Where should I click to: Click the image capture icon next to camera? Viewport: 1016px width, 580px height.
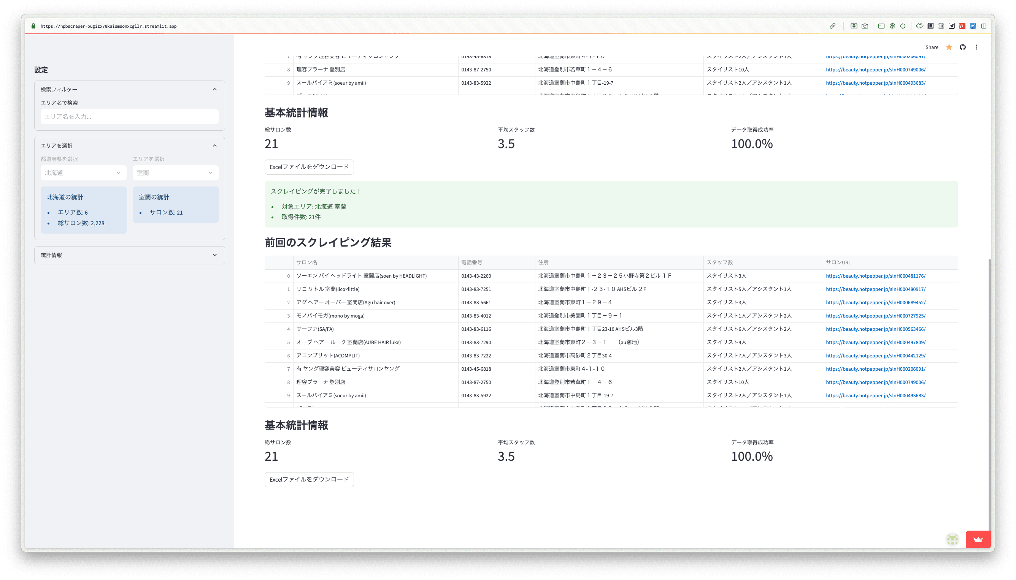(x=854, y=26)
